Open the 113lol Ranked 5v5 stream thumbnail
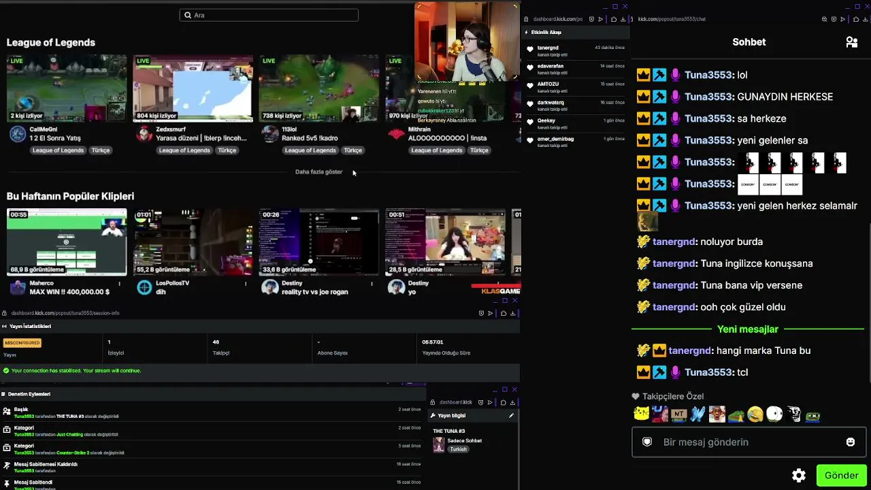Screen dimensions: 871x490 click(319, 88)
